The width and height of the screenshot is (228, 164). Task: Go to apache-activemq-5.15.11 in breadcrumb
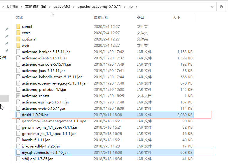click(x=99, y=7)
